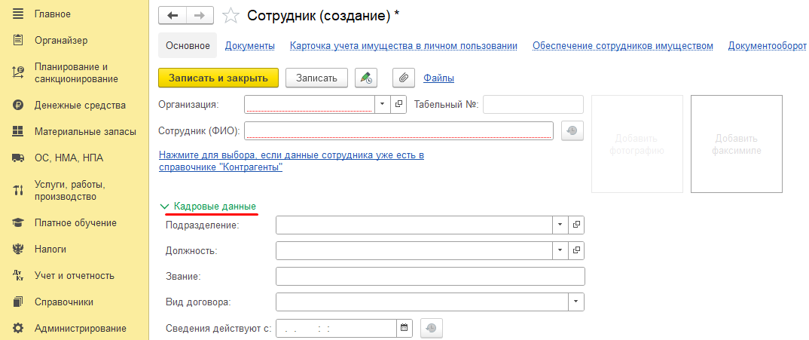Open the Главное section icon

18,14
